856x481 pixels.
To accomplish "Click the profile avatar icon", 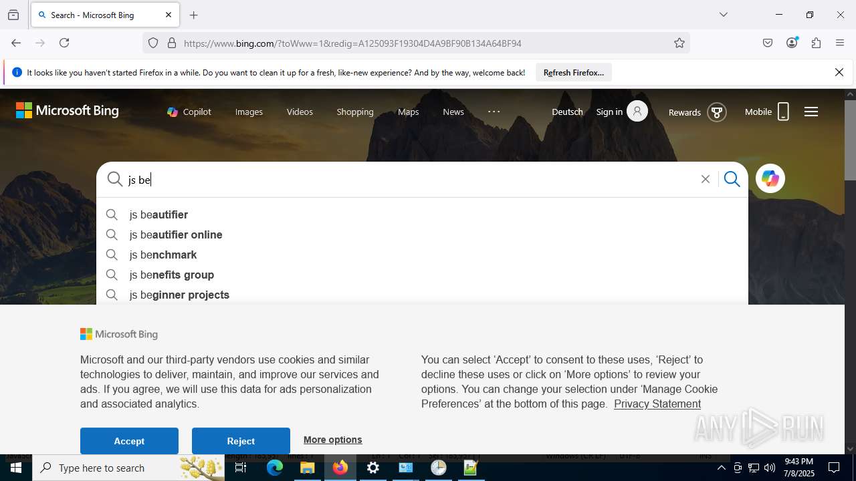I will pyautogui.click(x=637, y=112).
